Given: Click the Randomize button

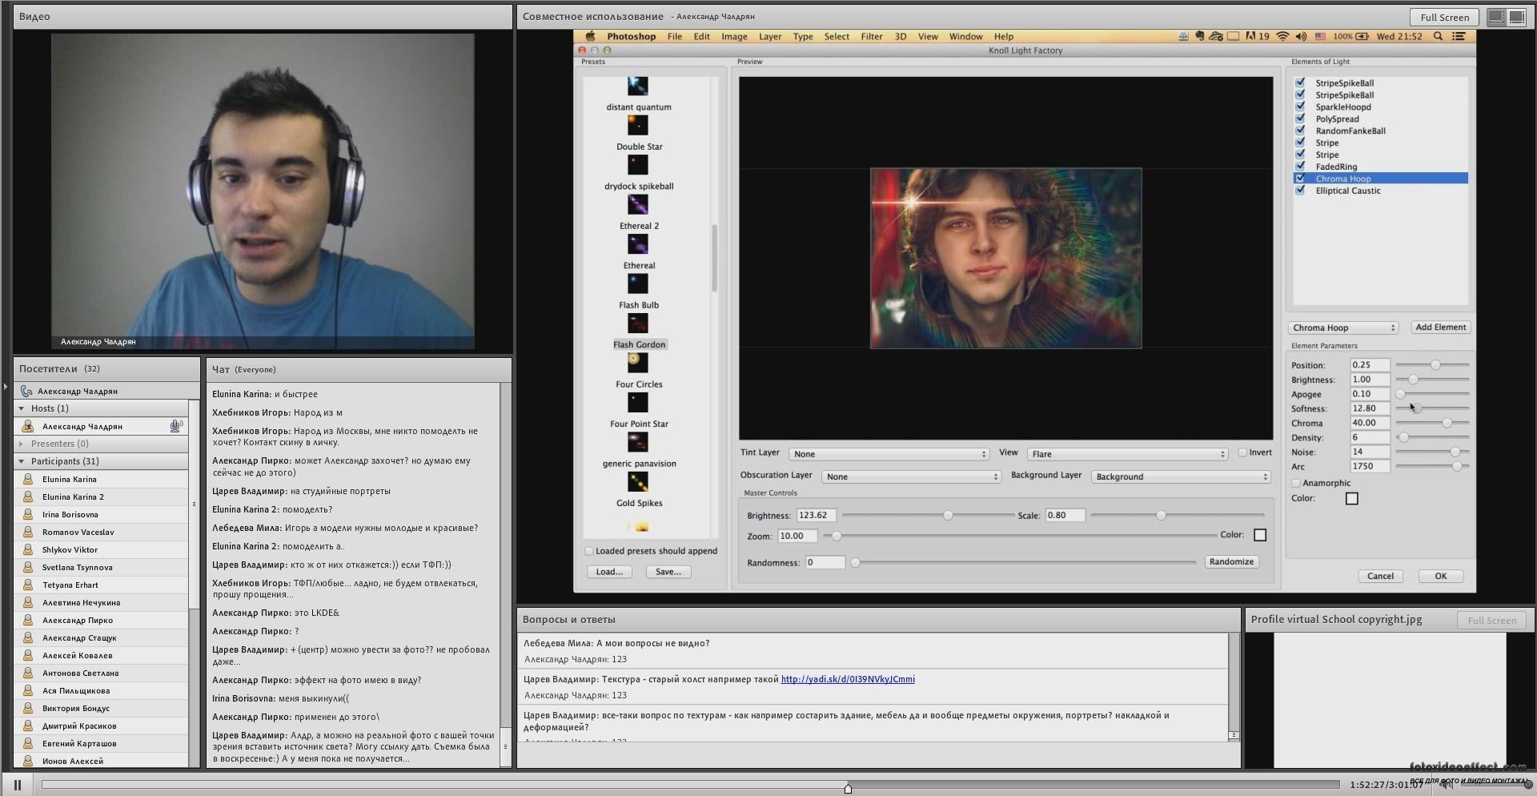Looking at the screenshot, I should pos(1231,561).
